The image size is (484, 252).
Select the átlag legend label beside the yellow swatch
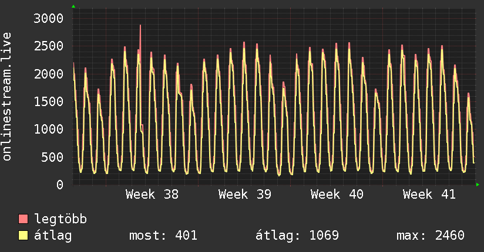pyautogui.click(x=53, y=236)
